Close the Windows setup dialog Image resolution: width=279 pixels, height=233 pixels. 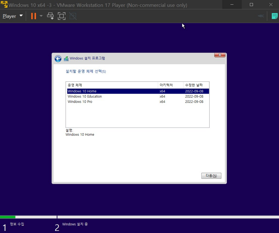click(x=220, y=55)
